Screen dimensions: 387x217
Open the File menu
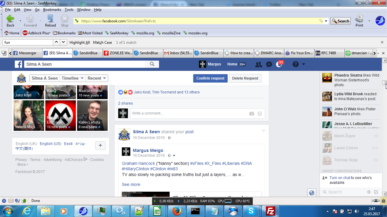pos(8,10)
